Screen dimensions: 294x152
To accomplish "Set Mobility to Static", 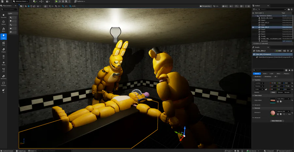I will tap(273, 92).
